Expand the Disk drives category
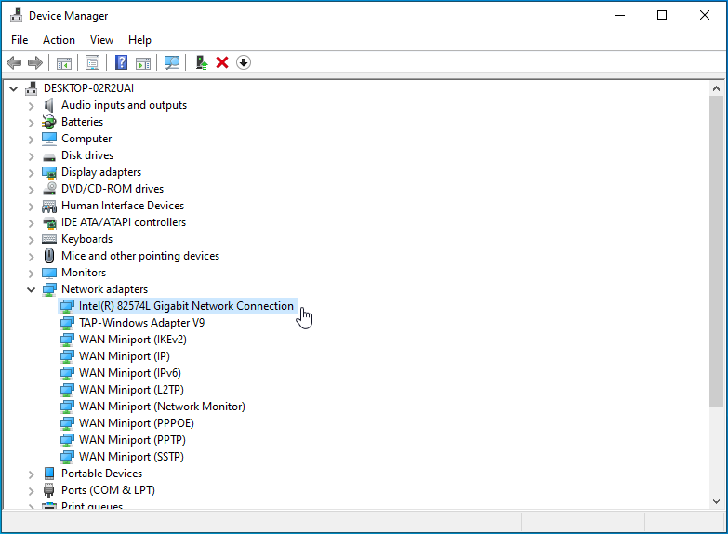This screenshot has width=728, height=534. 31,155
